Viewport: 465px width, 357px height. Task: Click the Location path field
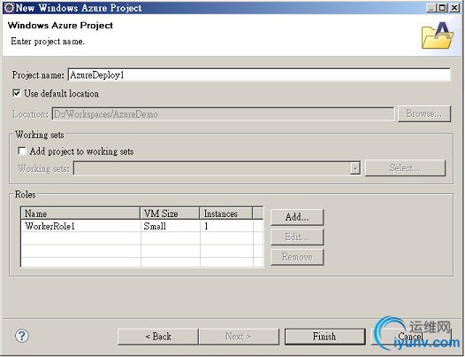click(x=224, y=114)
